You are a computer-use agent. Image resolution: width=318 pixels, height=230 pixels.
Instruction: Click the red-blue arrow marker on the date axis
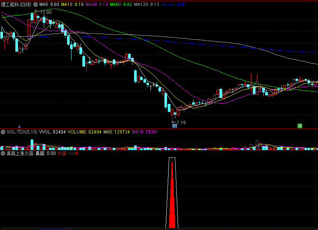[19, 126]
